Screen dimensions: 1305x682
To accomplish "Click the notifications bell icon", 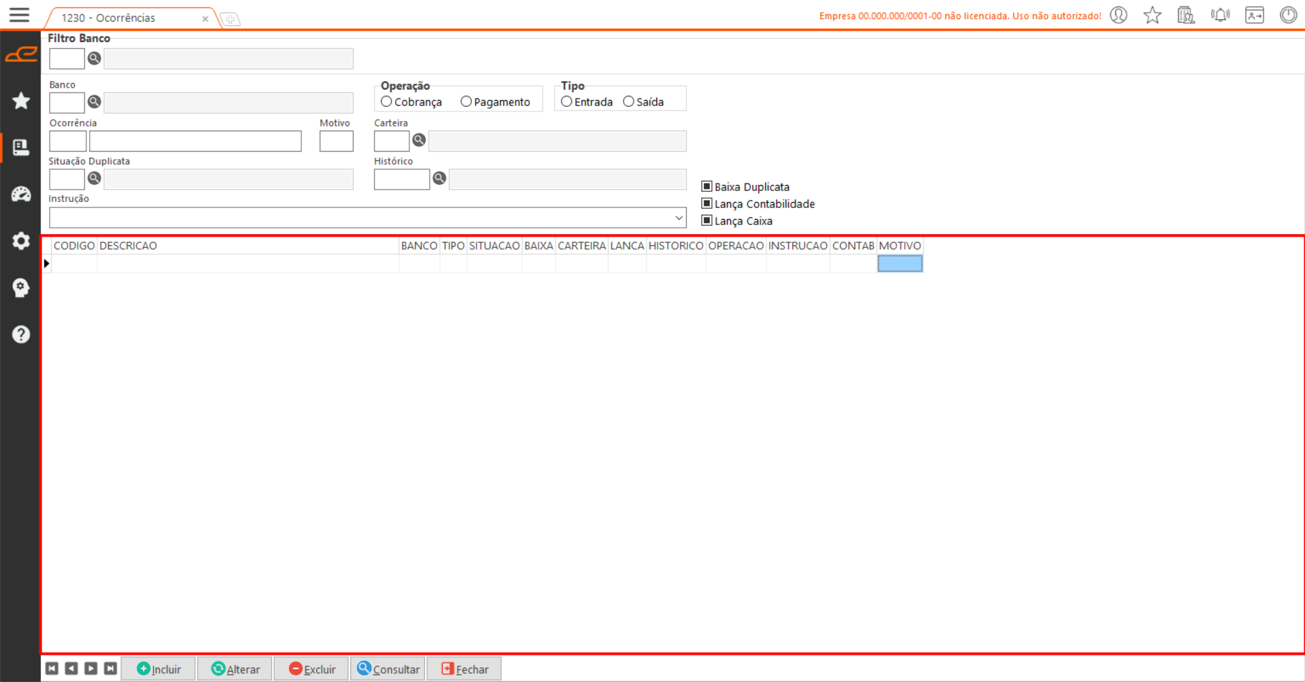I will pos(1220,15).
